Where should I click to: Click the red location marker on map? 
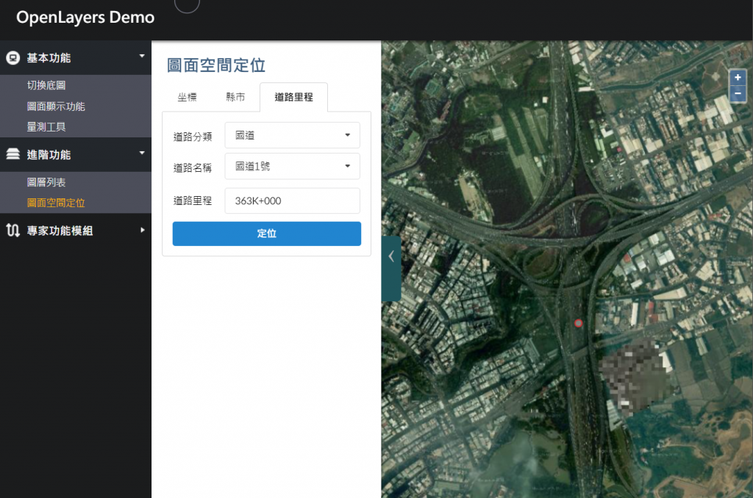coord(578,323)
